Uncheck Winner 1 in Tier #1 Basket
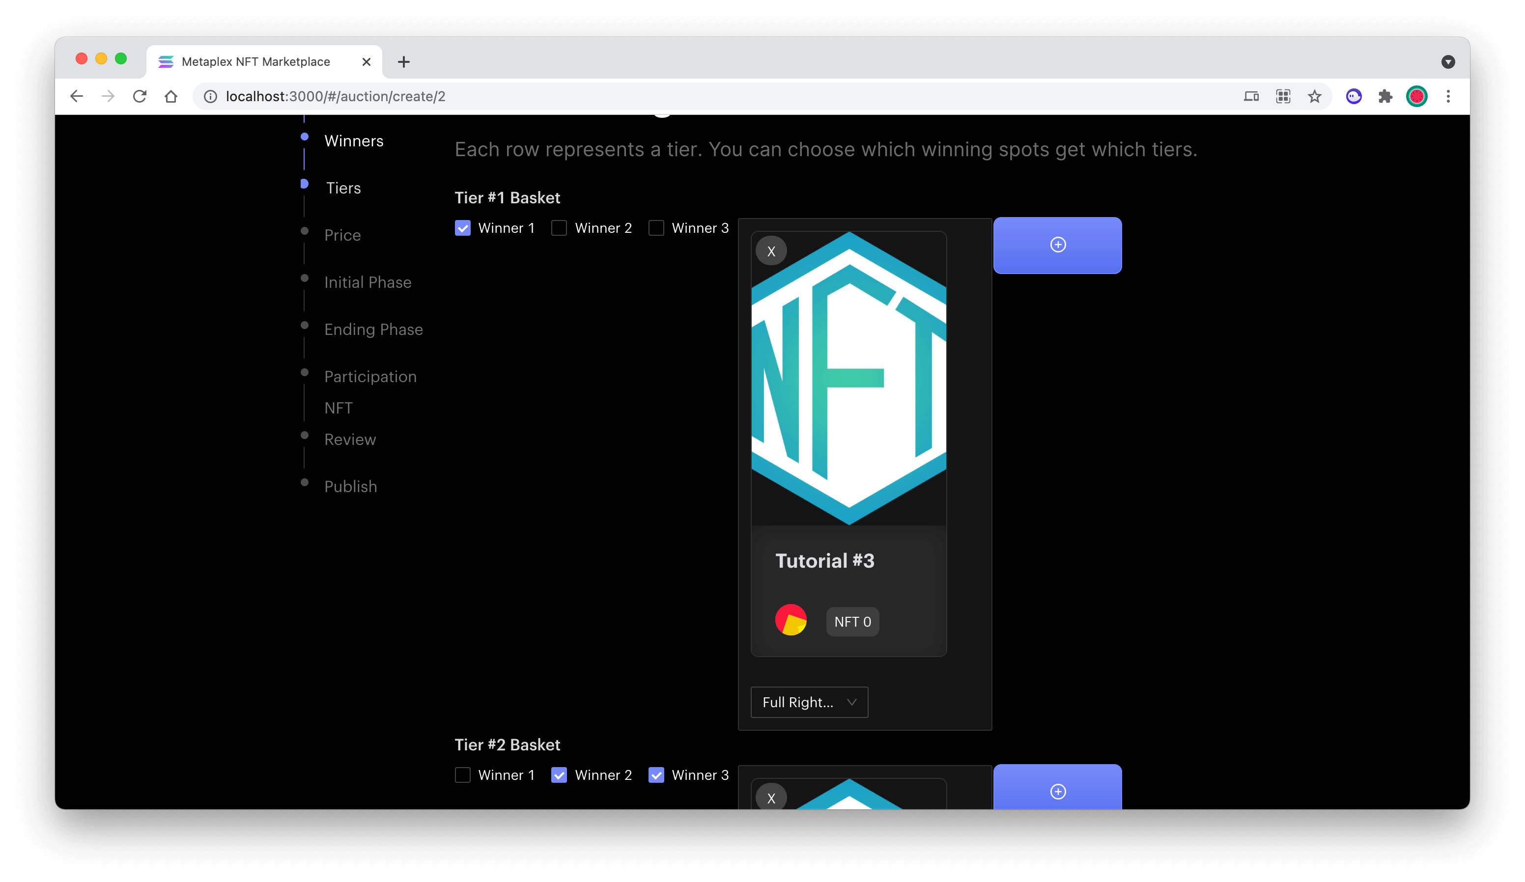 tap(462, 228)
